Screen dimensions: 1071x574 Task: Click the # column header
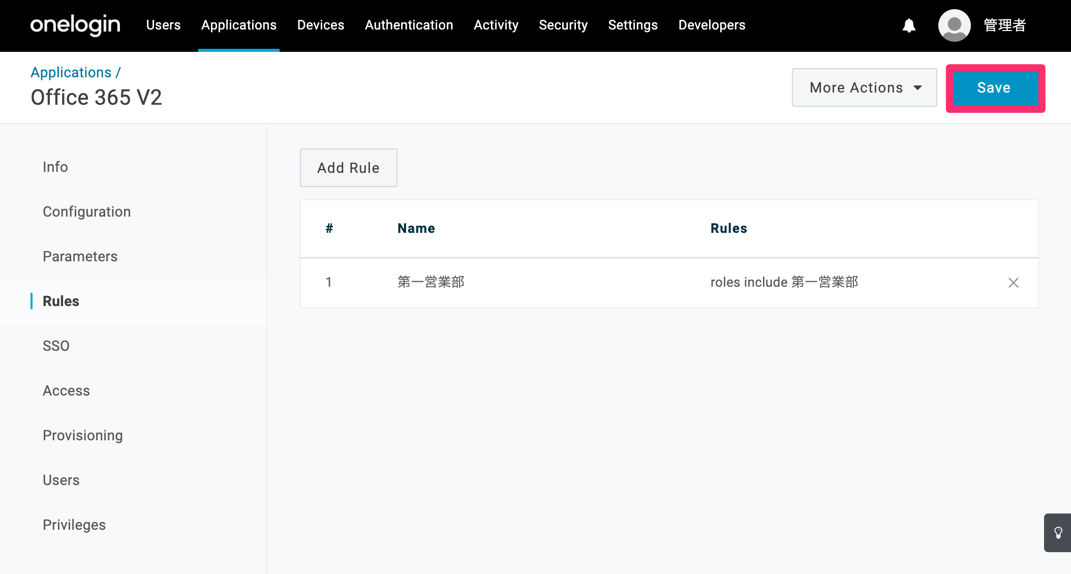click(329, 228)
